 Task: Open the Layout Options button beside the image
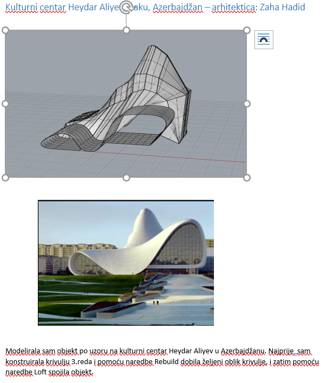point(264,39)
